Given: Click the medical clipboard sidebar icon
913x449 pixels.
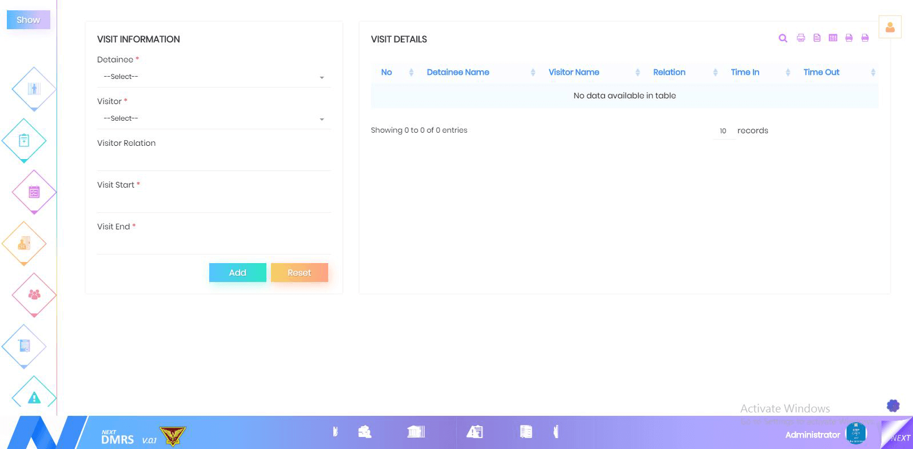Looking at the screenshot, I should point(24,140).
